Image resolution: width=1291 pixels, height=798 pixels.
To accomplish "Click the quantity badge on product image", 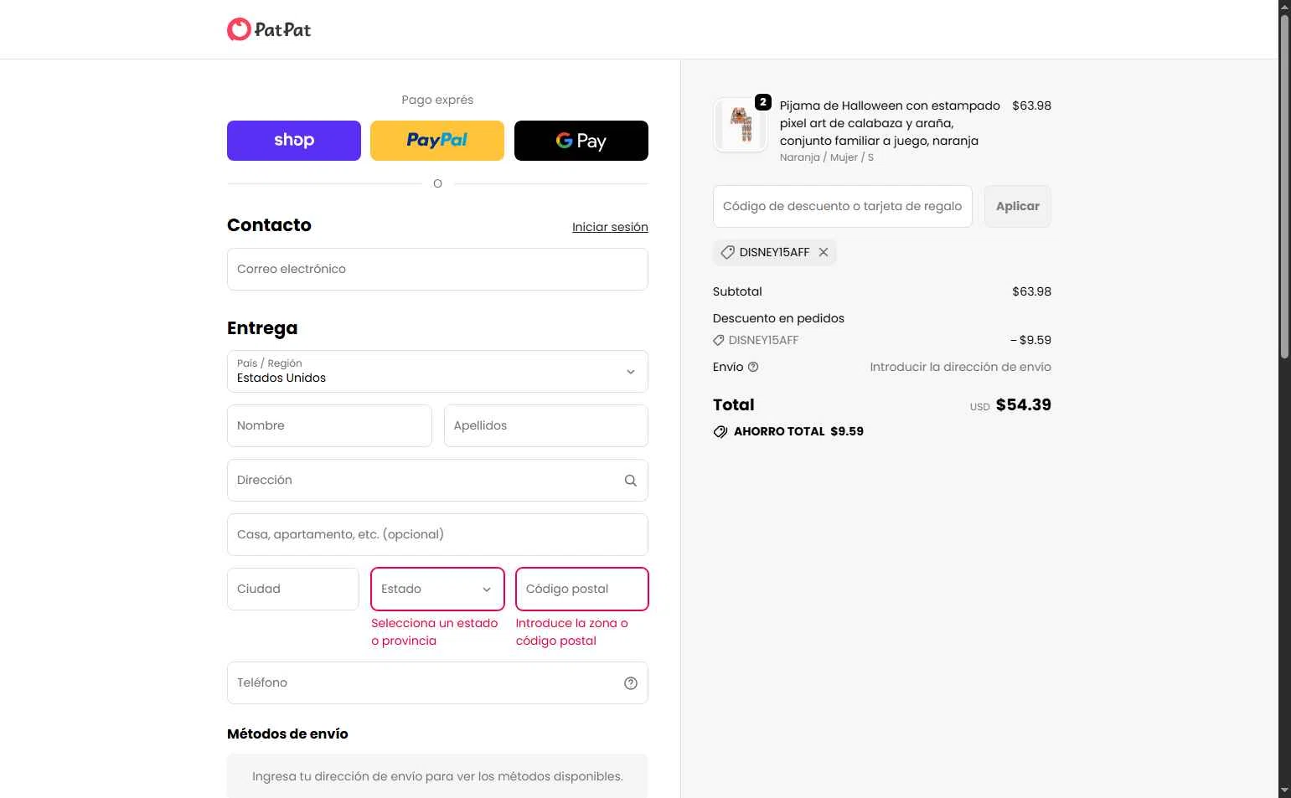I will (763, 102).
